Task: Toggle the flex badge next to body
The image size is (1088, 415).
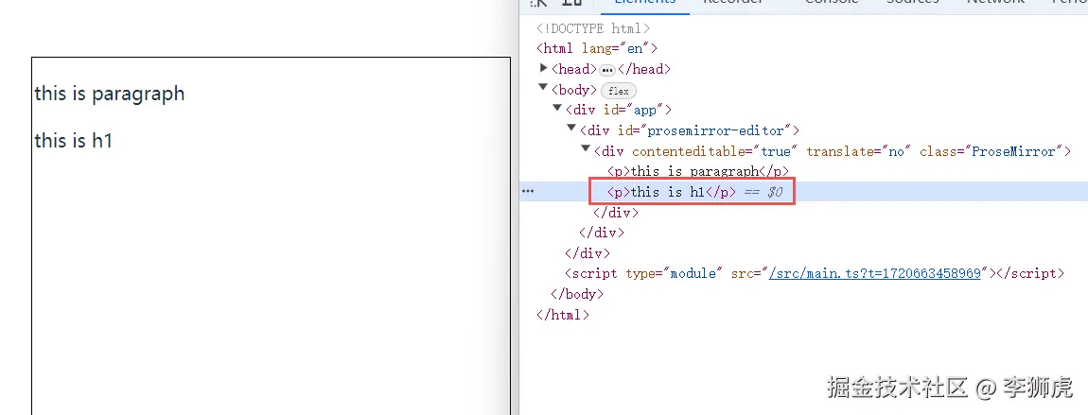Action: pyautogui.click(x=618, y=91)
